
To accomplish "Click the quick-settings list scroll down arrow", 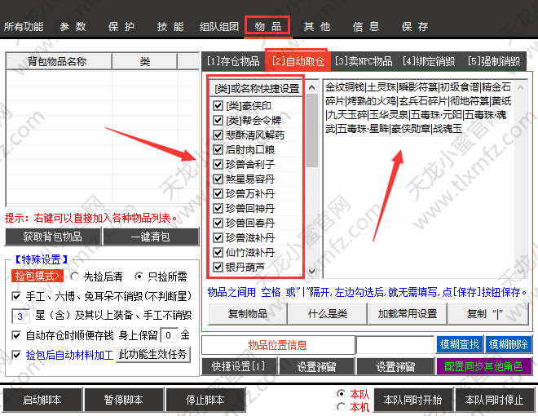I will click(x=312, y=271).
